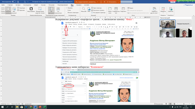Uncheck the Ruler (Линейка) checkbox

66,8
